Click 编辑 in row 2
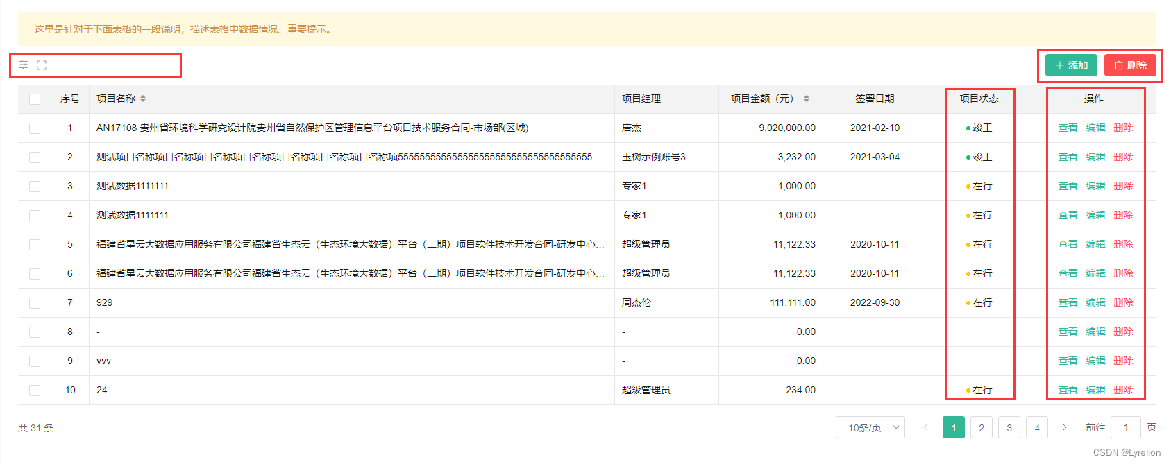 point(1095,157)
